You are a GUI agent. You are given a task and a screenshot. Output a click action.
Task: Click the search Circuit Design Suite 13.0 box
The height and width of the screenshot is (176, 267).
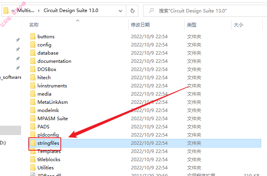coord(205,11)
